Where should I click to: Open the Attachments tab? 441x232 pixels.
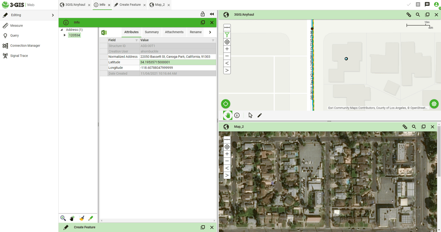[x=174, y=32]
